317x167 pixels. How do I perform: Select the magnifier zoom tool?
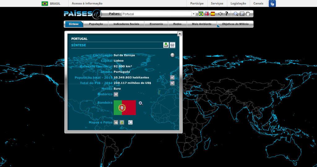coord(236,14)
